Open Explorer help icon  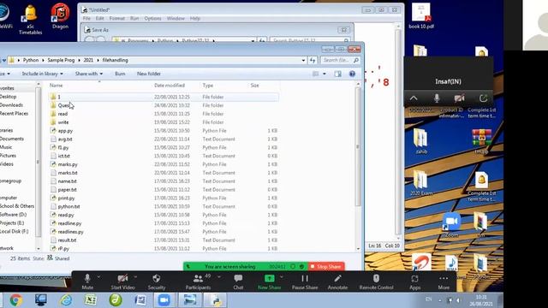pyautogui.click(x=352, y=74)
